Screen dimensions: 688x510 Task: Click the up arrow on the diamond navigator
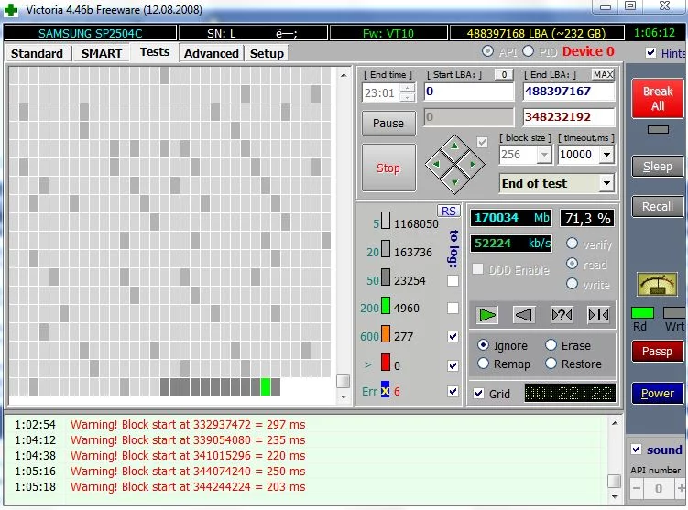click(x=454, y=146)
